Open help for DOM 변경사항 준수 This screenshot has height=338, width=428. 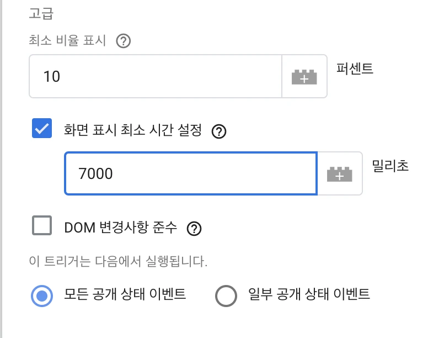coord(194,229)
